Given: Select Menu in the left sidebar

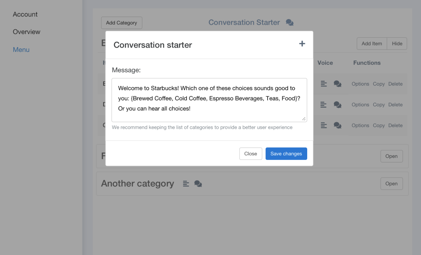Looking at the screenshot, I should (21, 49).
